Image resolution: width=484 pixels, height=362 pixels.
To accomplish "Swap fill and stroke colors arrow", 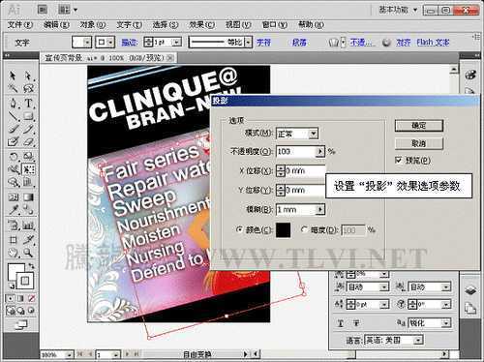I will point(31,266).
